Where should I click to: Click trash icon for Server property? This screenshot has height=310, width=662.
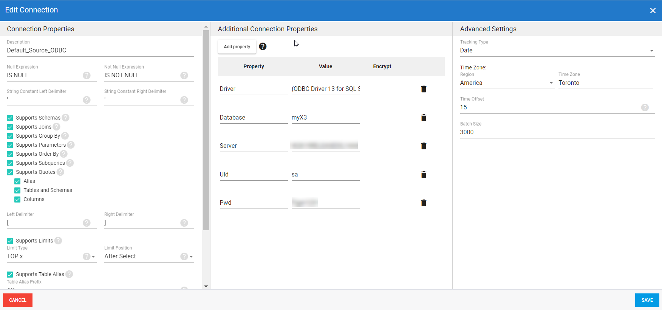click(x=424, y=146)
